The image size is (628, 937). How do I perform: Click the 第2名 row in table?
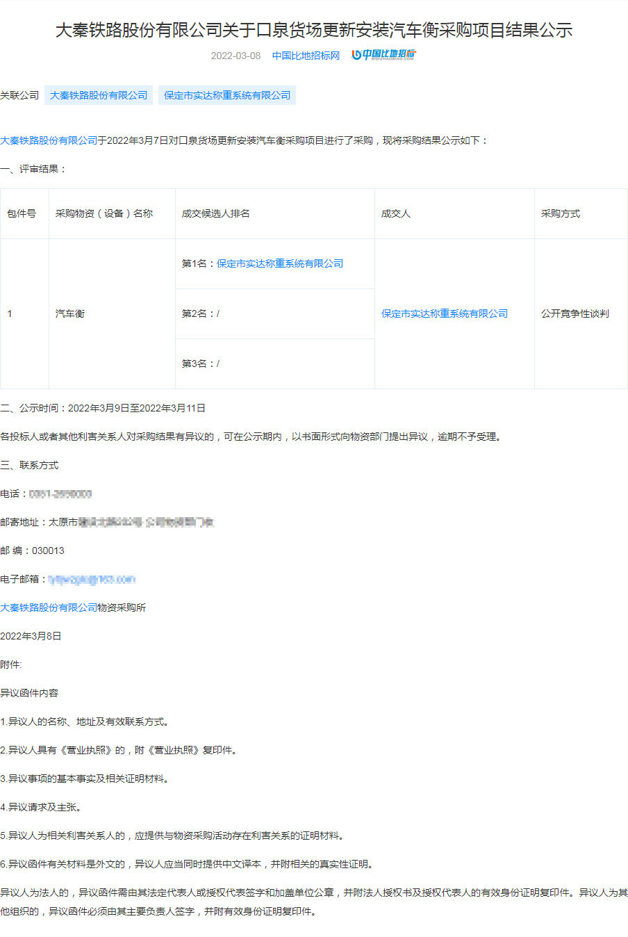(201, 313)
